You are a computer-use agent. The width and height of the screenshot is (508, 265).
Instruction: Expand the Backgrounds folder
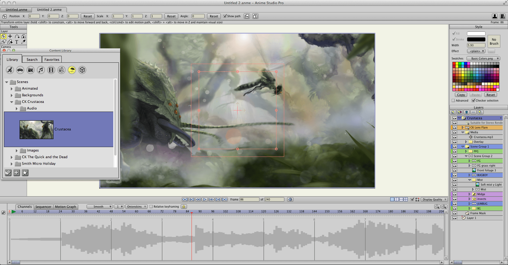pyautogui.click(x=12, y=95)
